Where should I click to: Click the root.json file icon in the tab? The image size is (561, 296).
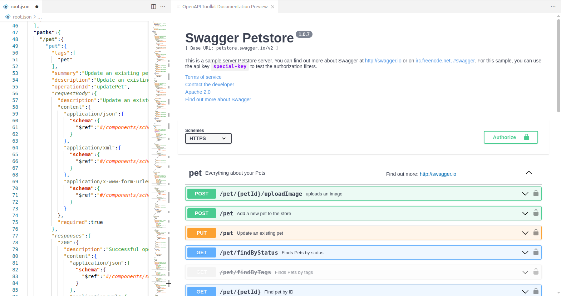[x=6, y=7]
